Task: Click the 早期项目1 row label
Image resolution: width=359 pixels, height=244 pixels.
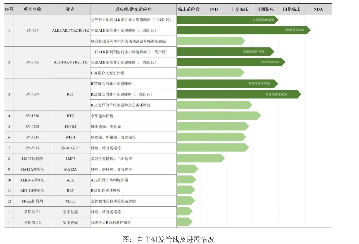Action: 32,212
